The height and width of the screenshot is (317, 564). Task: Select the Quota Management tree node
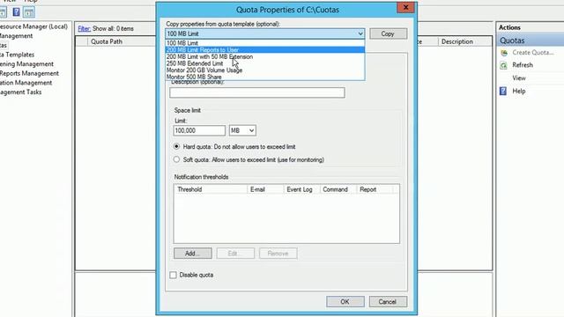click(16, 36)
